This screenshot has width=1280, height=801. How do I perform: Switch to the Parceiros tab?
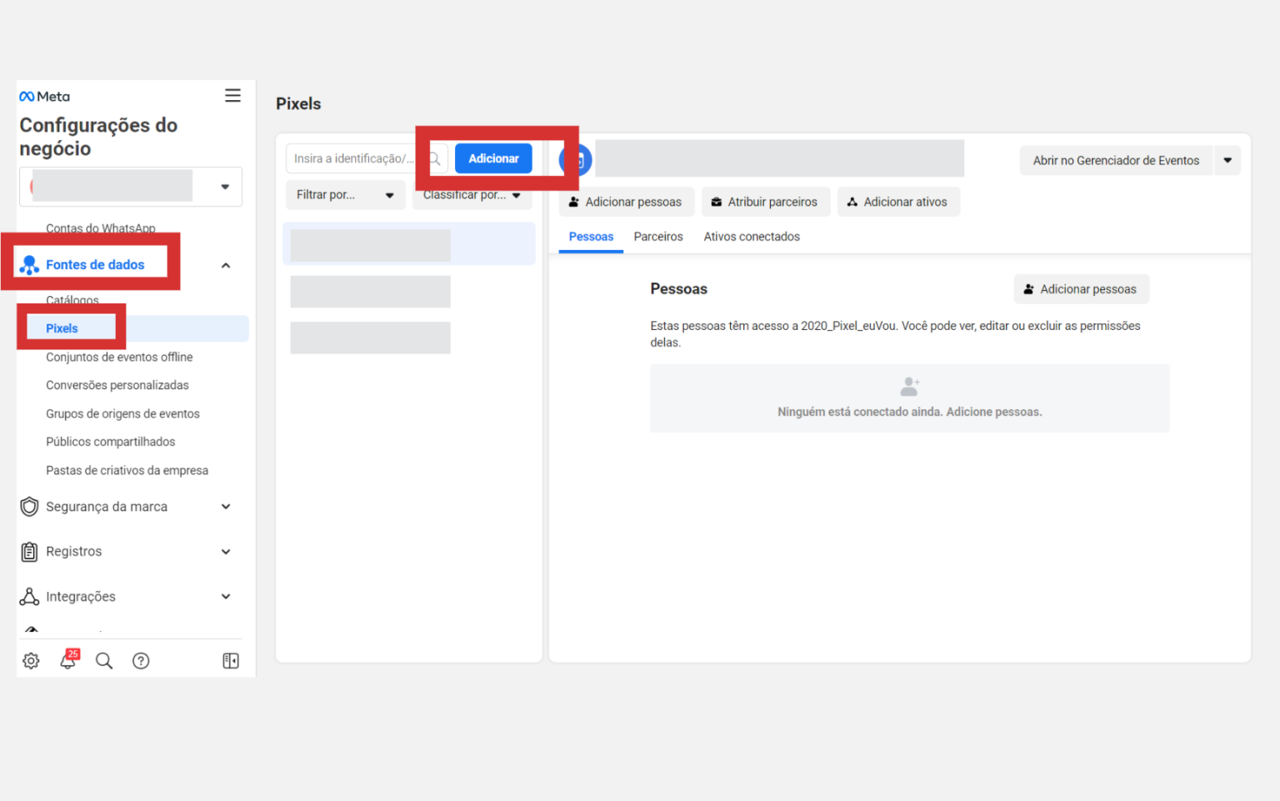pyautogui.click(x=657, y=236)
